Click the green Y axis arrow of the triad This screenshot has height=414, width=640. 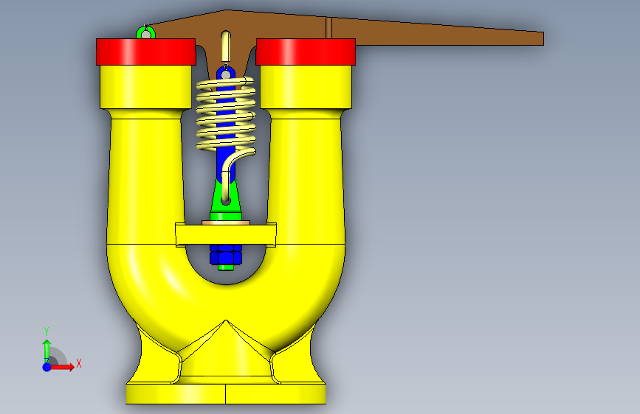pyautogui.click(x=47, y=351)
